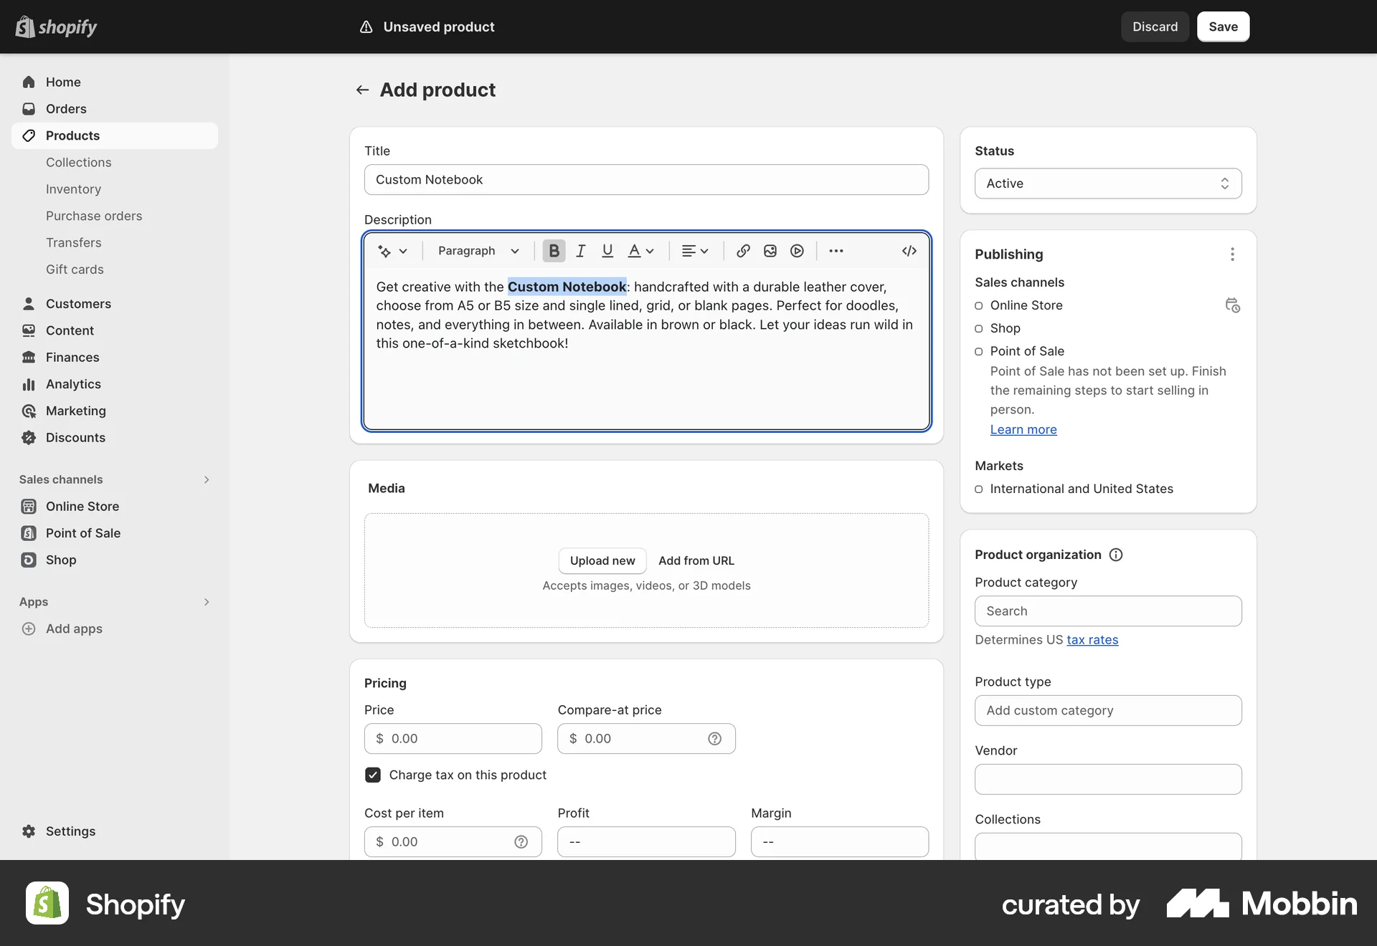Open the Learn more link under Point of Sale
This screenshot has height=946, width=1377.
[x=1023, y=429]
